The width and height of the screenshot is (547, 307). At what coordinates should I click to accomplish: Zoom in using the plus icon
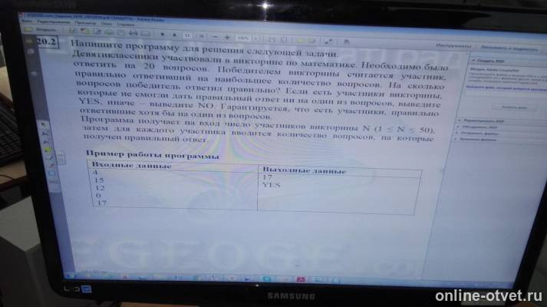(227, 36)
